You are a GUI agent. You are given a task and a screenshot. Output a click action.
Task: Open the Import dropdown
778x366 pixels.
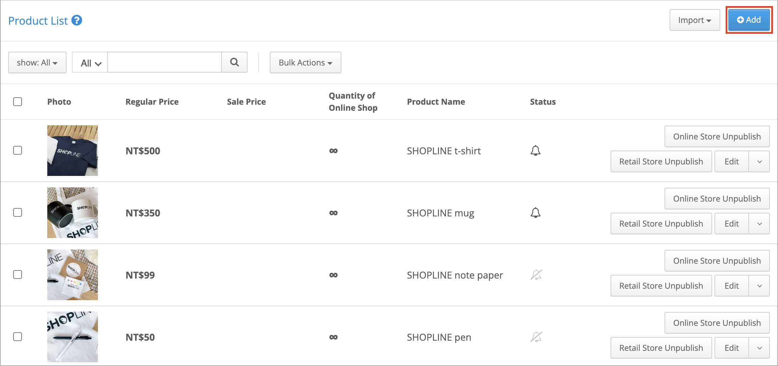[x=695, y=20]
